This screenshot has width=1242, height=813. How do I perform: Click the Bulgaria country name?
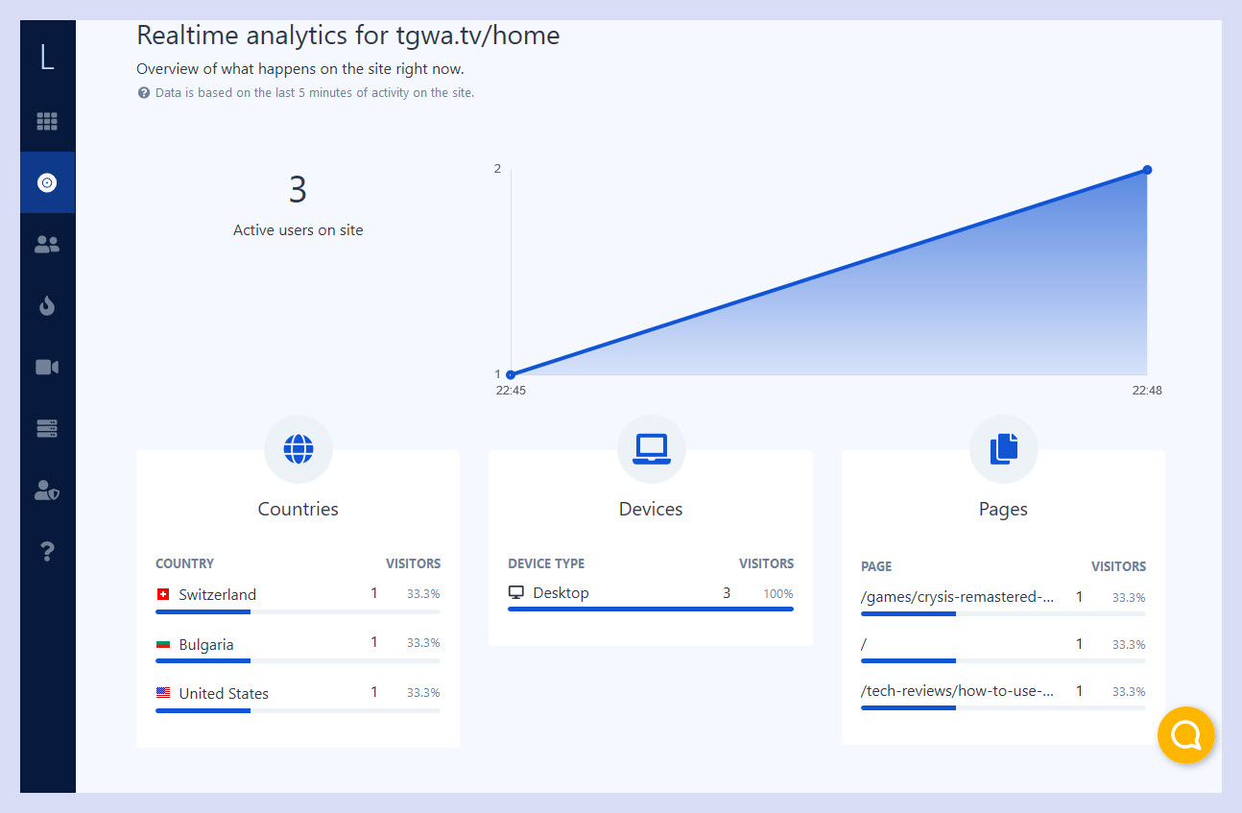pyautogui.click(x=206, y=645)
